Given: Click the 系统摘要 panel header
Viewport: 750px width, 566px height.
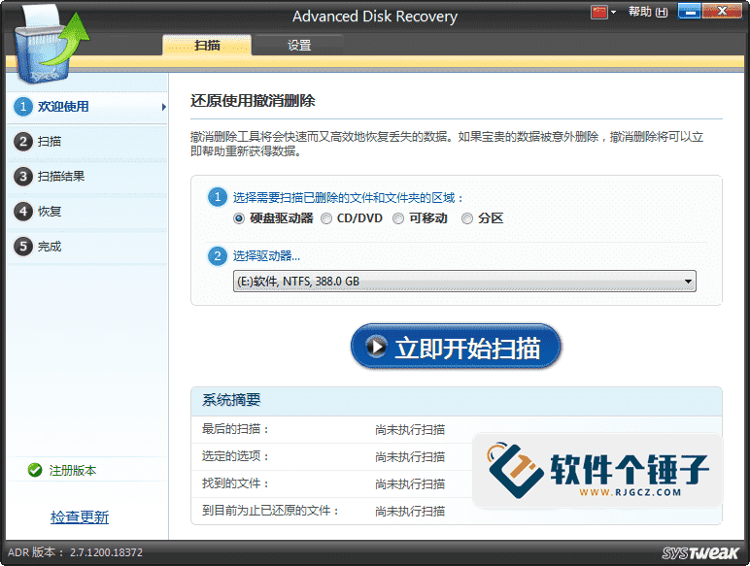Looking at the screenshot, I should (x=457, y=401).
